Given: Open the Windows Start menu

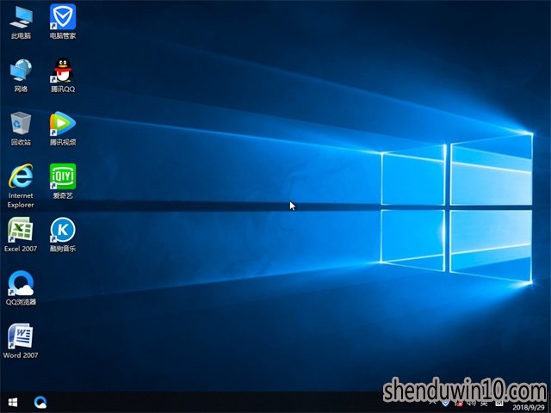Looking at the screenshot, I should tap(13, 402).
